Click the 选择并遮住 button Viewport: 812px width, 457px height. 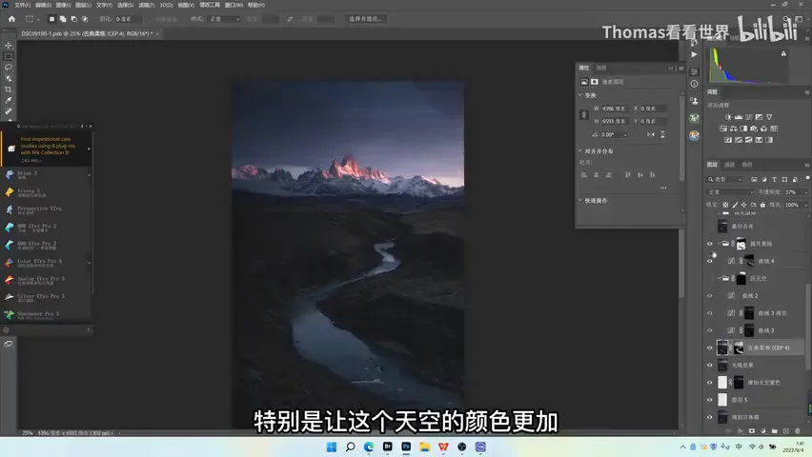point(366,19)
